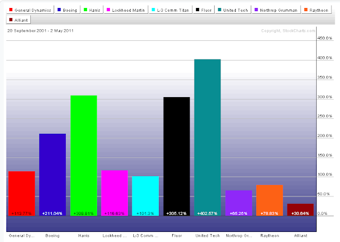The width and height of the screenshot is (340, 242).
Task: Click the Fluor legend button
Action: (203, 10)
